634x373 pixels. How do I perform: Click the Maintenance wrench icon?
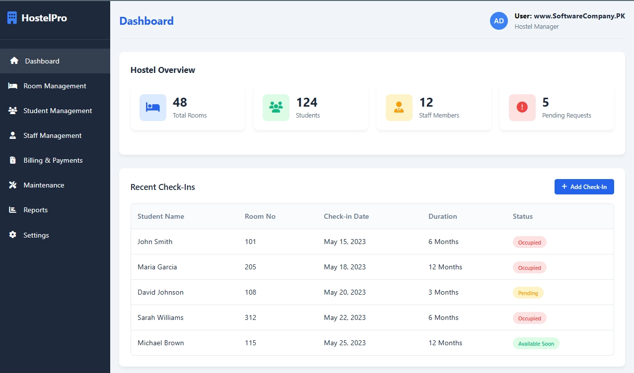(13, 185)
